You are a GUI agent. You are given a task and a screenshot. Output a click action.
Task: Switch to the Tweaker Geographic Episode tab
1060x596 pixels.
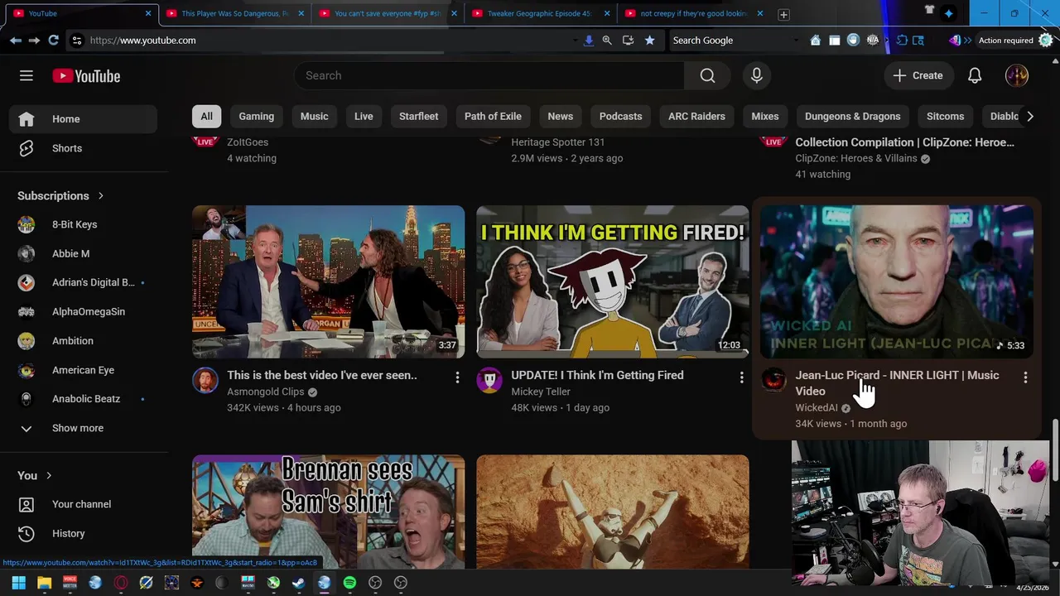tap(538, 13)
